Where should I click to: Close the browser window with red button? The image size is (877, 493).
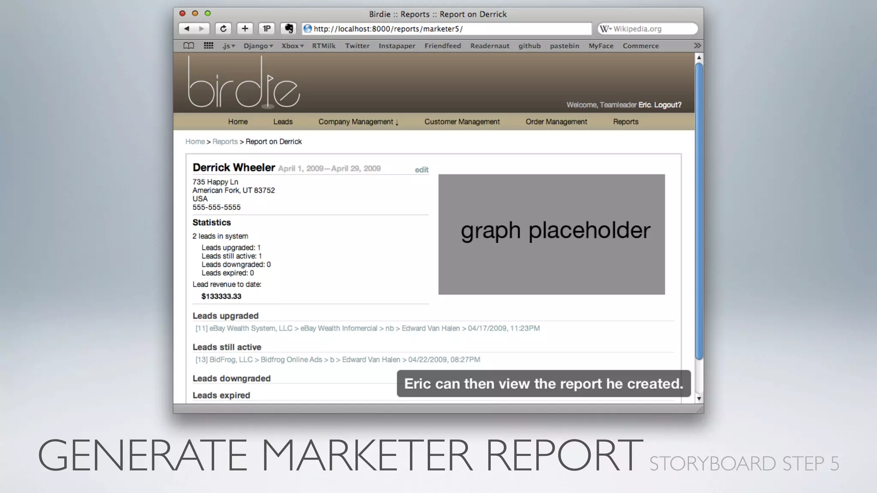click(182, 14)
